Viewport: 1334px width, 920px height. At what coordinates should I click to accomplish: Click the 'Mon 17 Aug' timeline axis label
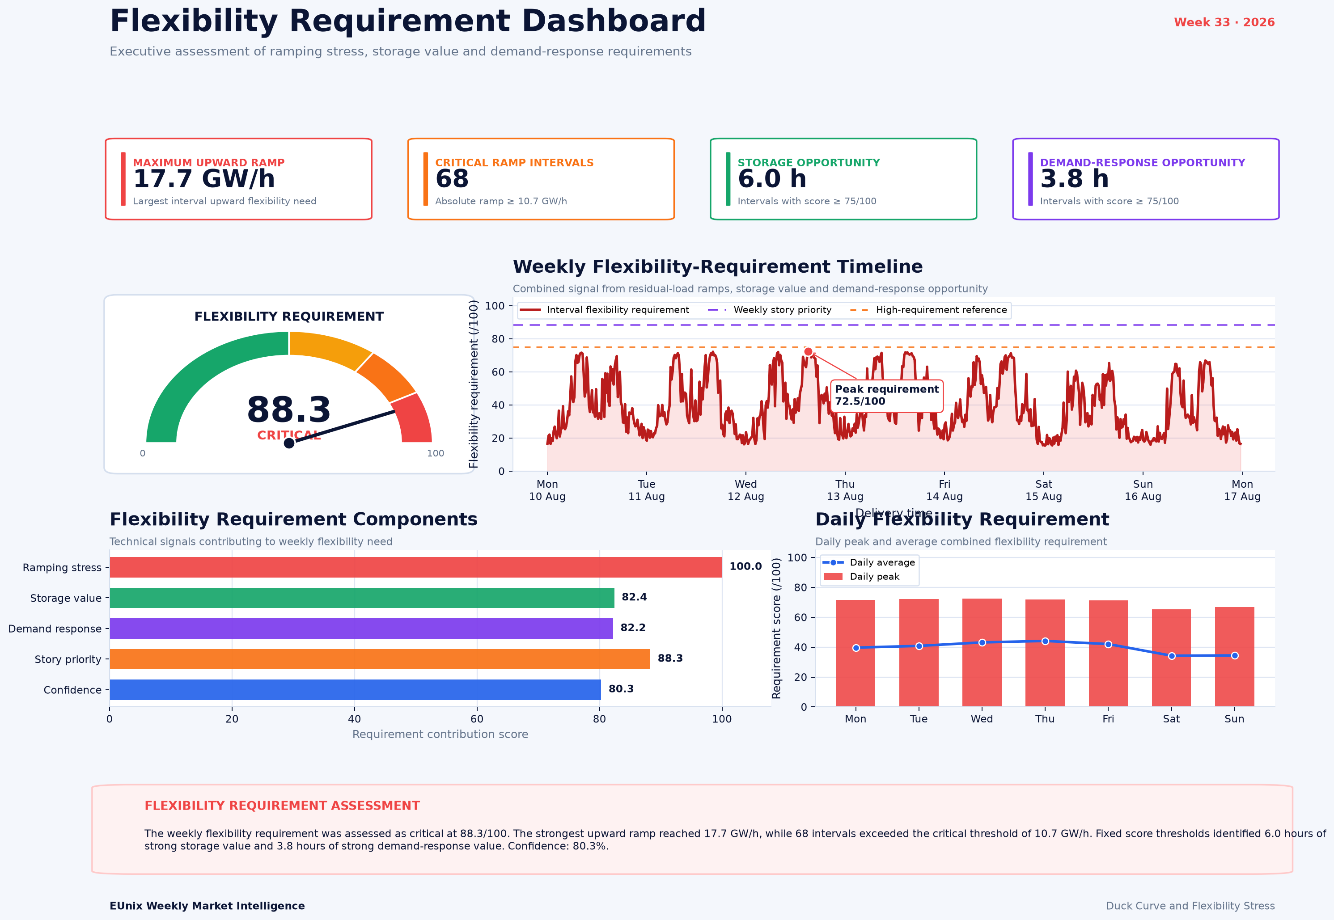[1242, 490]
